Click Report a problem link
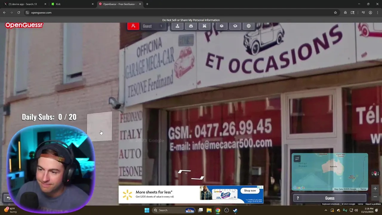382x215 pixels. click(373, 204)
